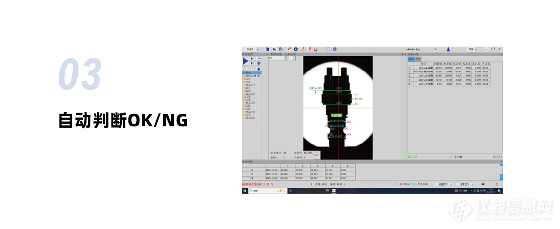This screenshot has height=229, width=560.
Task: Open the Windows Start menu
Action: point(245,191)
